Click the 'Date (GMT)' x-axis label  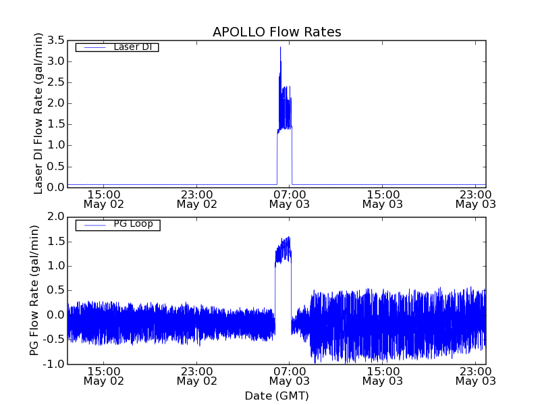tap(277, 396)
